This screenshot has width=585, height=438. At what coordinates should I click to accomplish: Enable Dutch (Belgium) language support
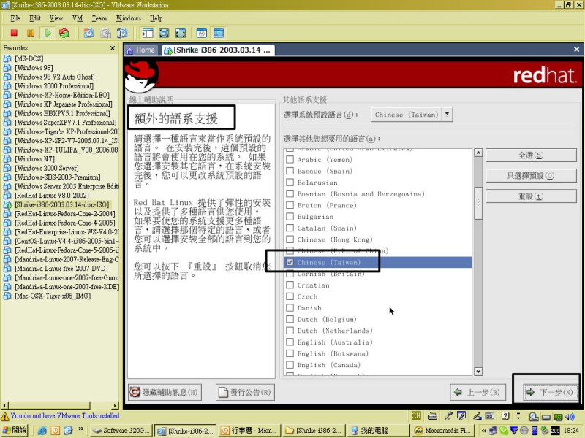click(290, 320)
